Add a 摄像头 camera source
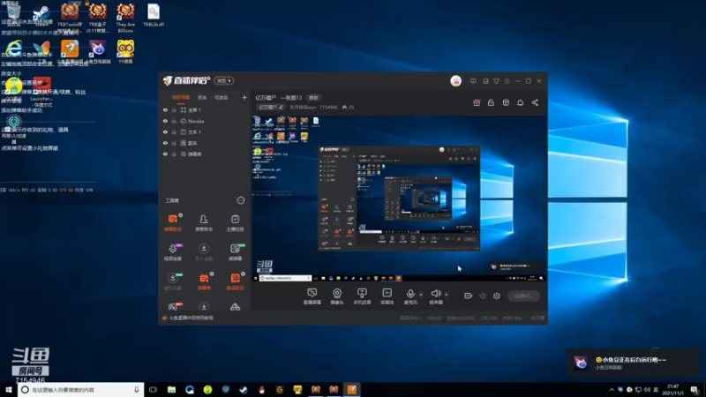 coord(337,296)
